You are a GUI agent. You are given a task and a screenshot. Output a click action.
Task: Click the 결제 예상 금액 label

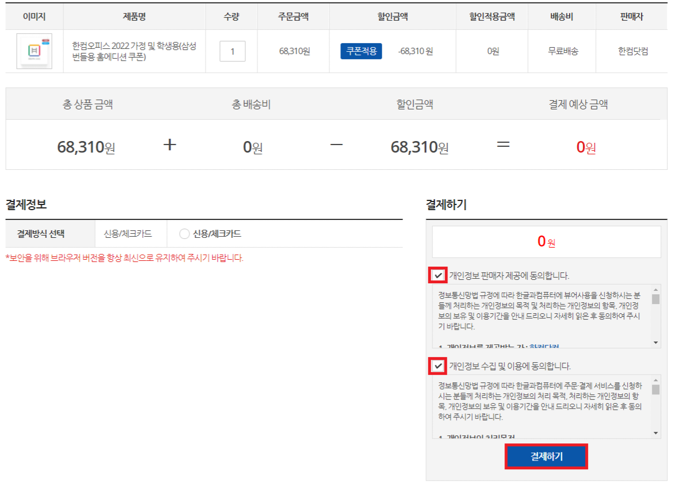[578, 104]
